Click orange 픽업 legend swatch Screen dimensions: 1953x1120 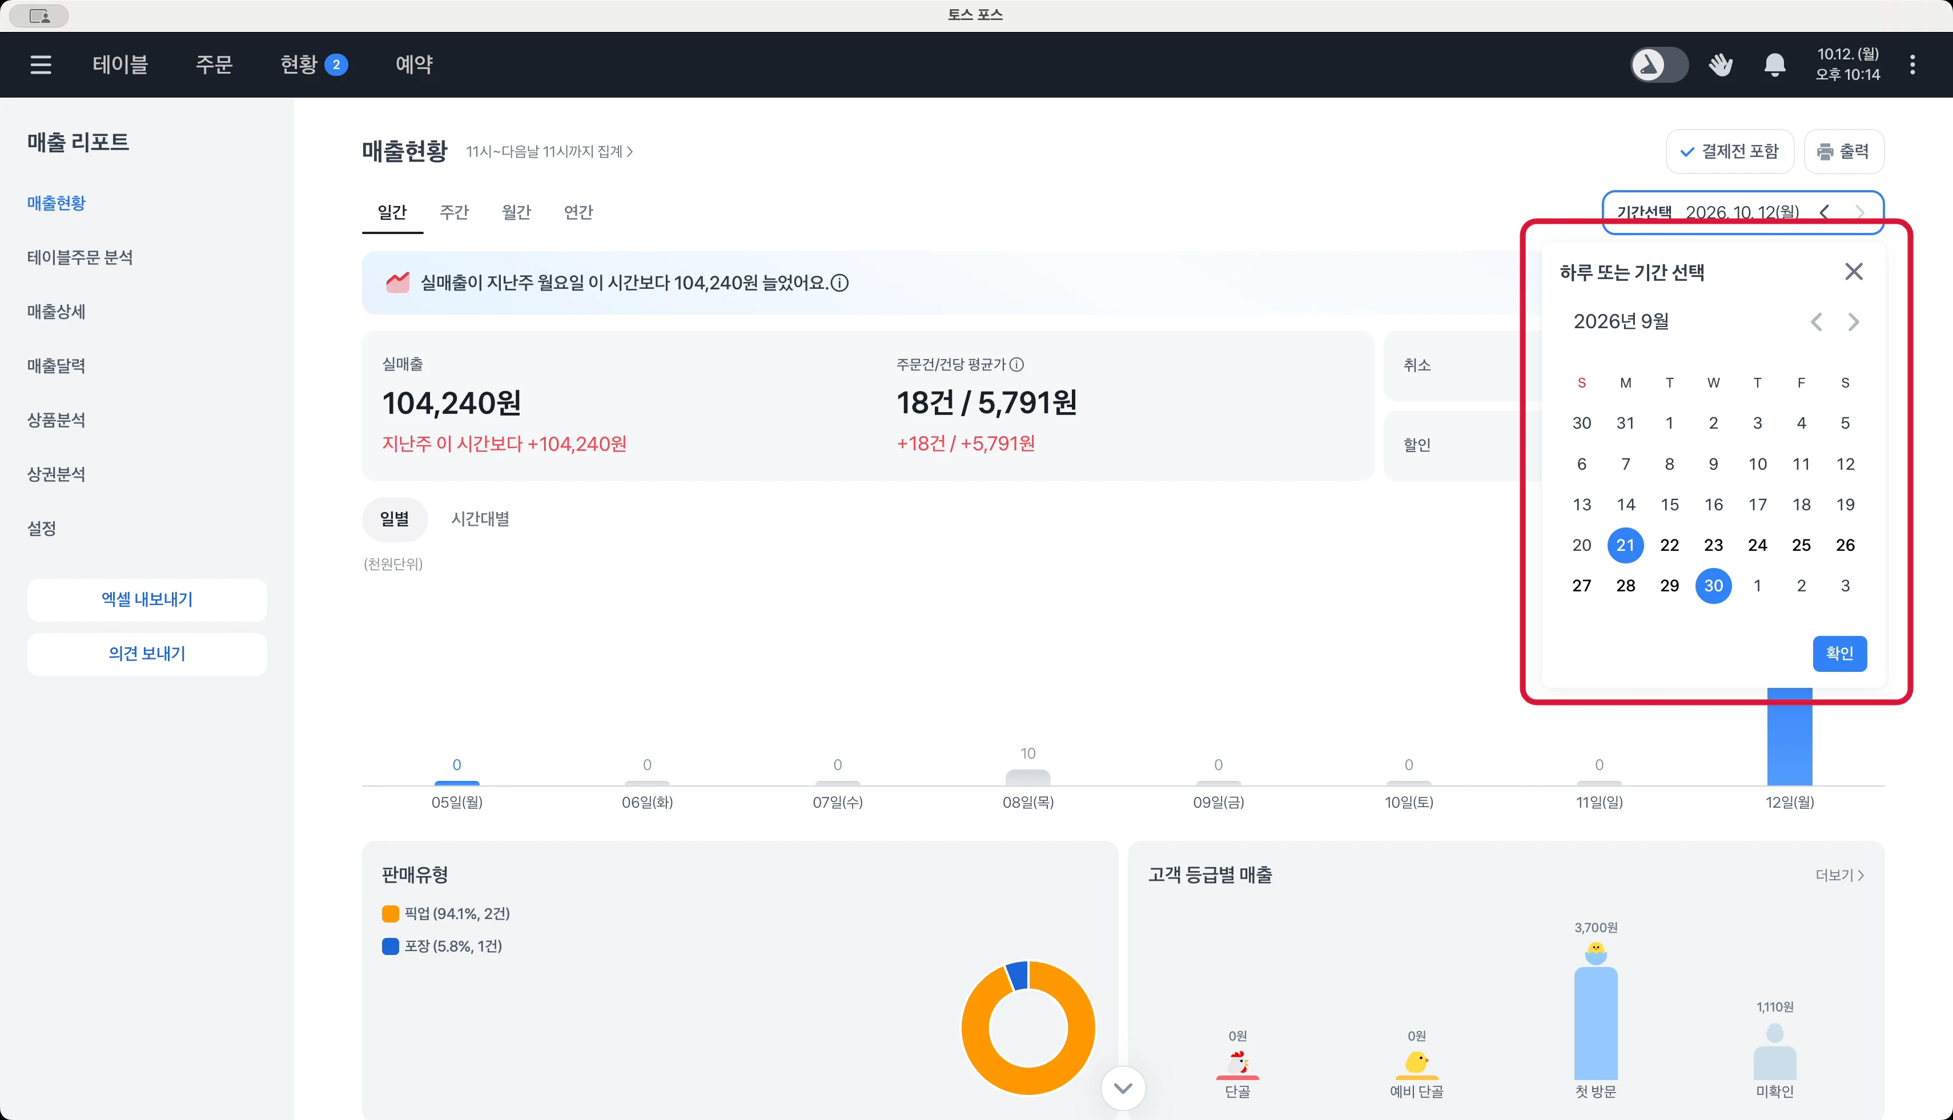[x=390, y=914]
